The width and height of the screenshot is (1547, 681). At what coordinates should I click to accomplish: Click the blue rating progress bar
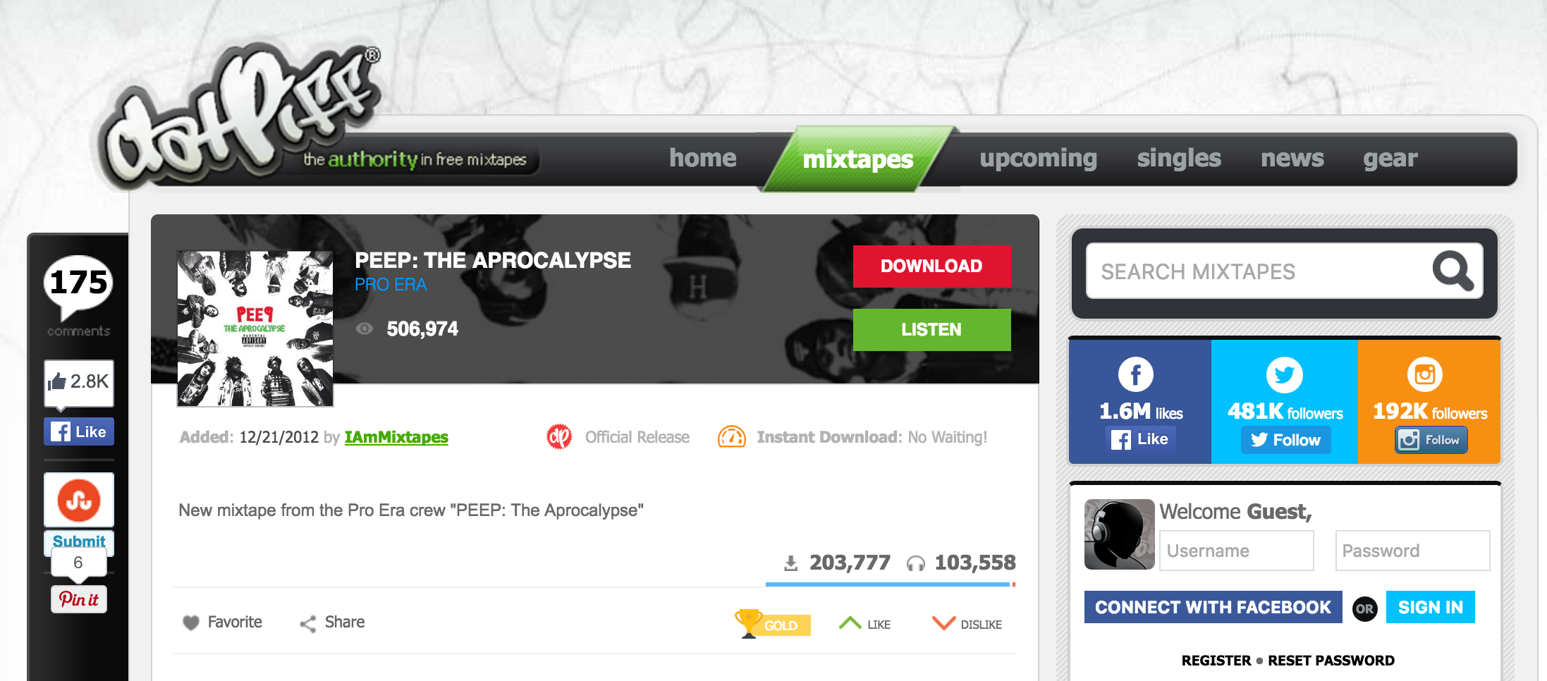pyautogui.click(x=890, y=584)
